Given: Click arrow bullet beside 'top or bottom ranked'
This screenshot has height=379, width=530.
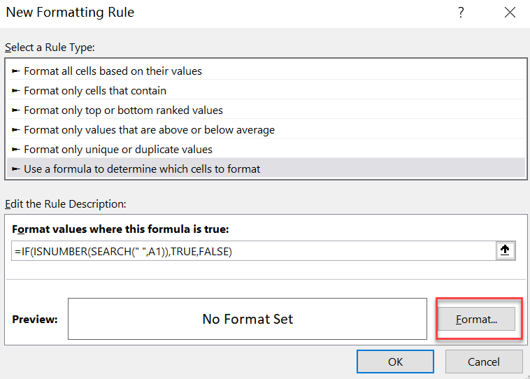Looking at the screenshot, I should tap(16, 110).
